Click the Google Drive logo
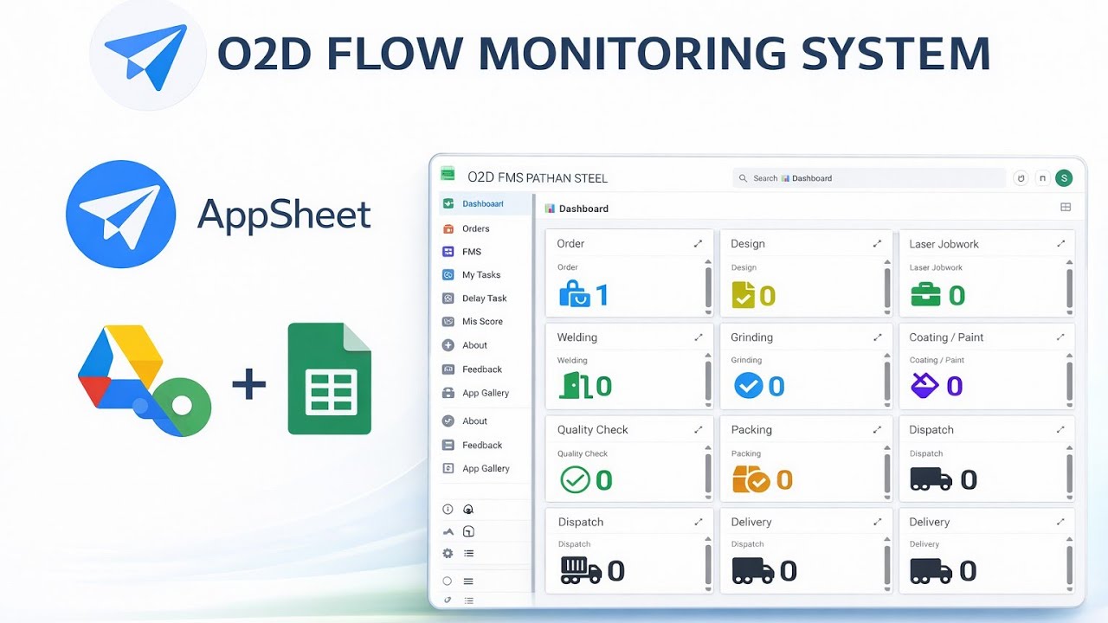Image resolution: width=1108 pixels, height=623 pixels. pos(143,381)
